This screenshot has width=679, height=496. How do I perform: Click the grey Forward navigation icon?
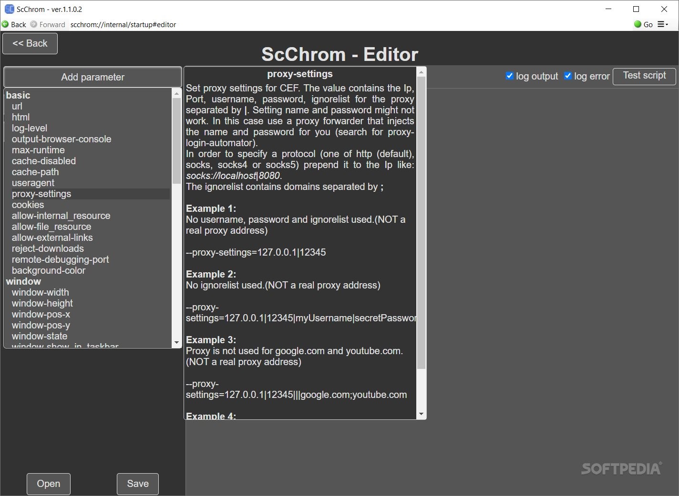[33, 24]
